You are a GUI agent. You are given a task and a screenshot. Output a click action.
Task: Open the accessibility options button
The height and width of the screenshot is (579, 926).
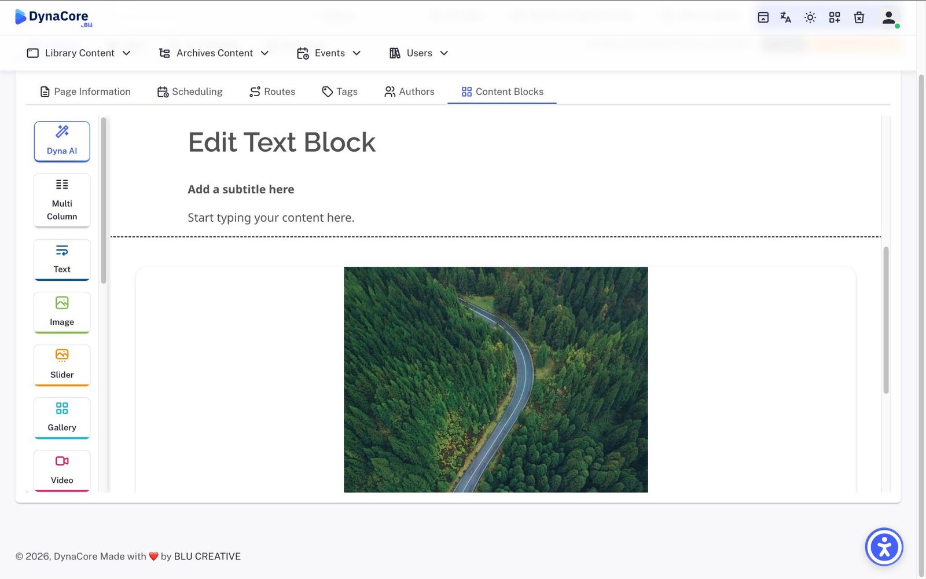(x=884, y=547)
